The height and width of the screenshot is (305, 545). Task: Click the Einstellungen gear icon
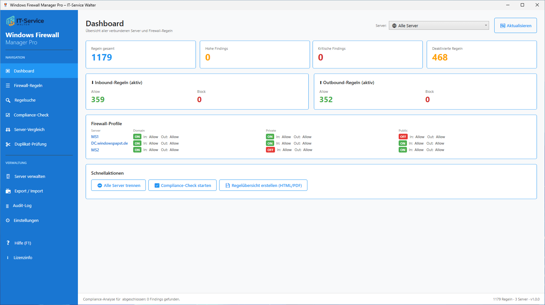(x=8, y=221)
